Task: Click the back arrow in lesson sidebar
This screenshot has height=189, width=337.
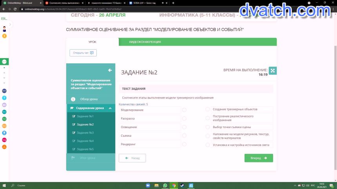Action: [110, 70]
